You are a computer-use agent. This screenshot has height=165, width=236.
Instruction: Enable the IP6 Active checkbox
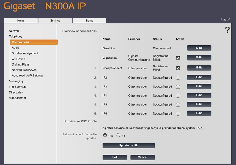tap(178, 114)
